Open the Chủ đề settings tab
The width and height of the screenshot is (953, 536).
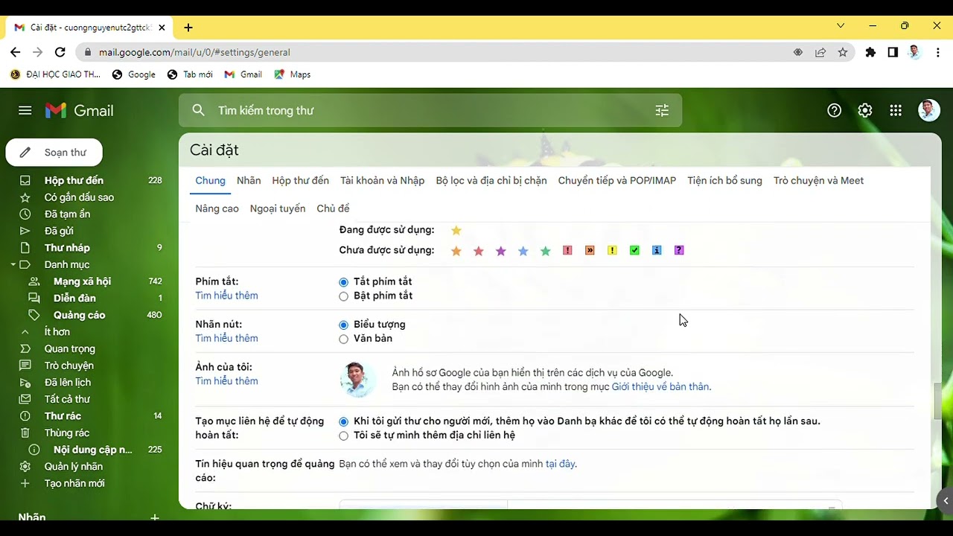(333, 208)
